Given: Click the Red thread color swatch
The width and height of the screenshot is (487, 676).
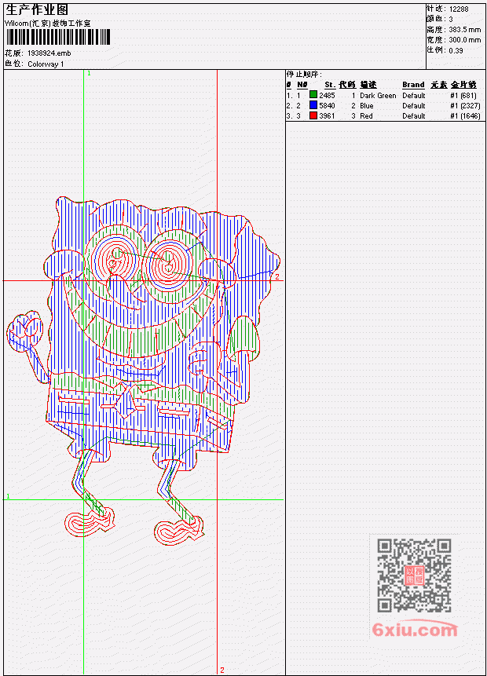Looking at the screenshot, I should (x=313, y=115).
